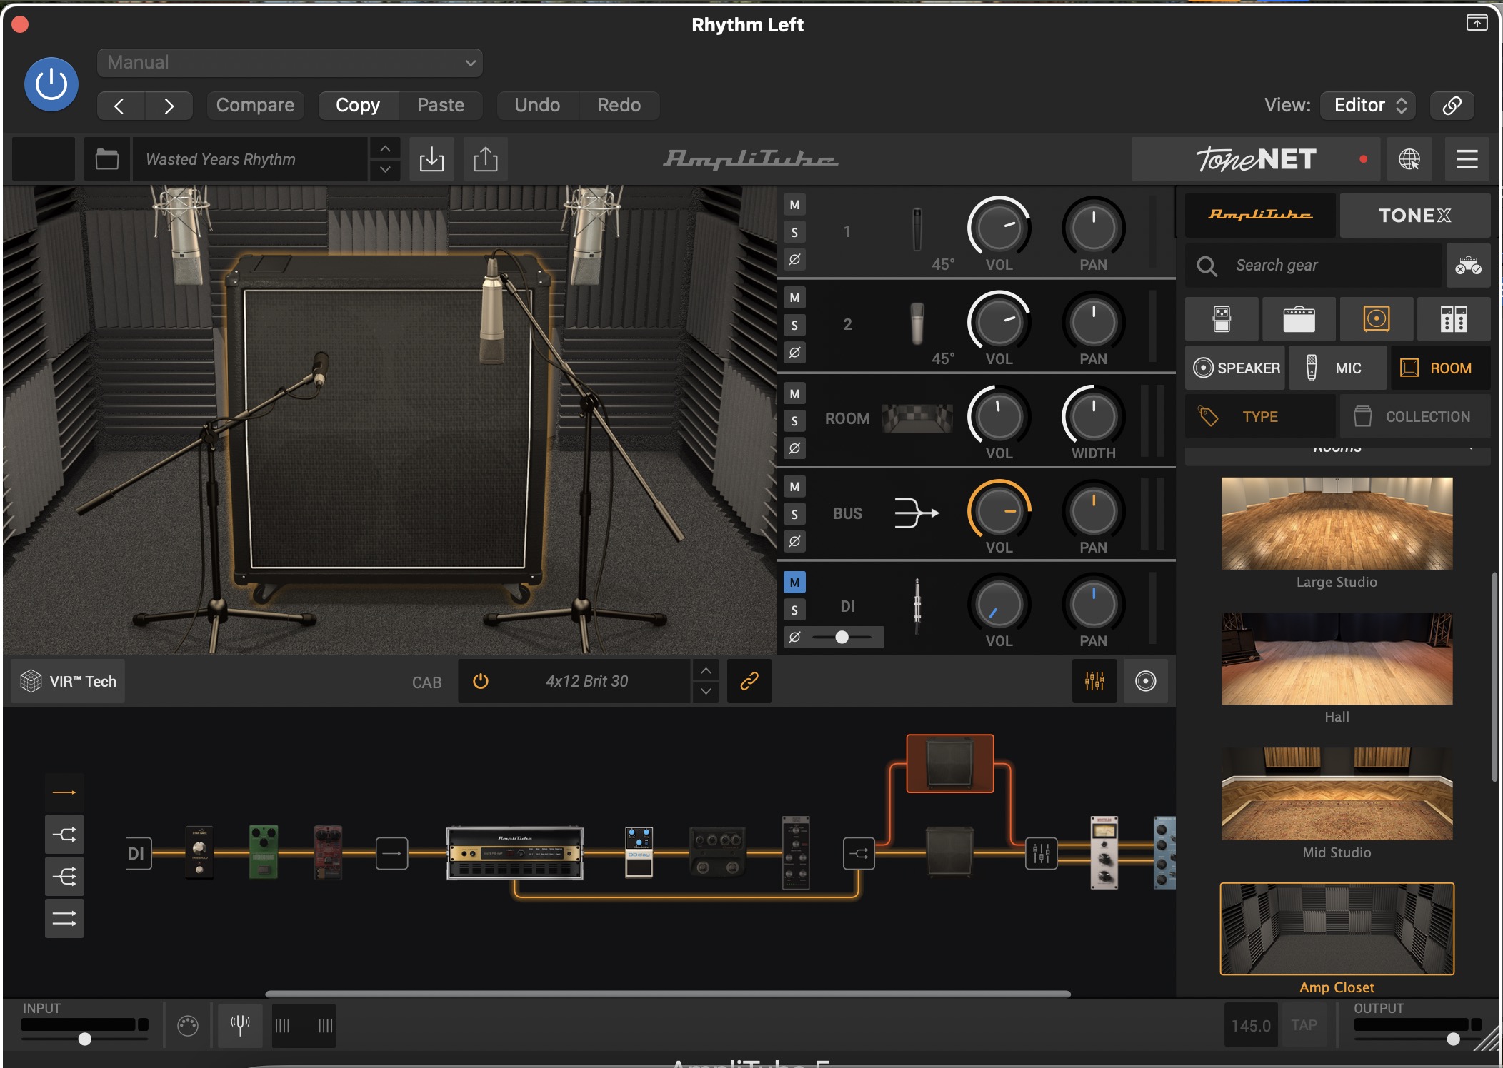This screenshot has height=1068, width=1503.
Task: Click the globe ToneNET web icon
Action: pos(1409,159)
